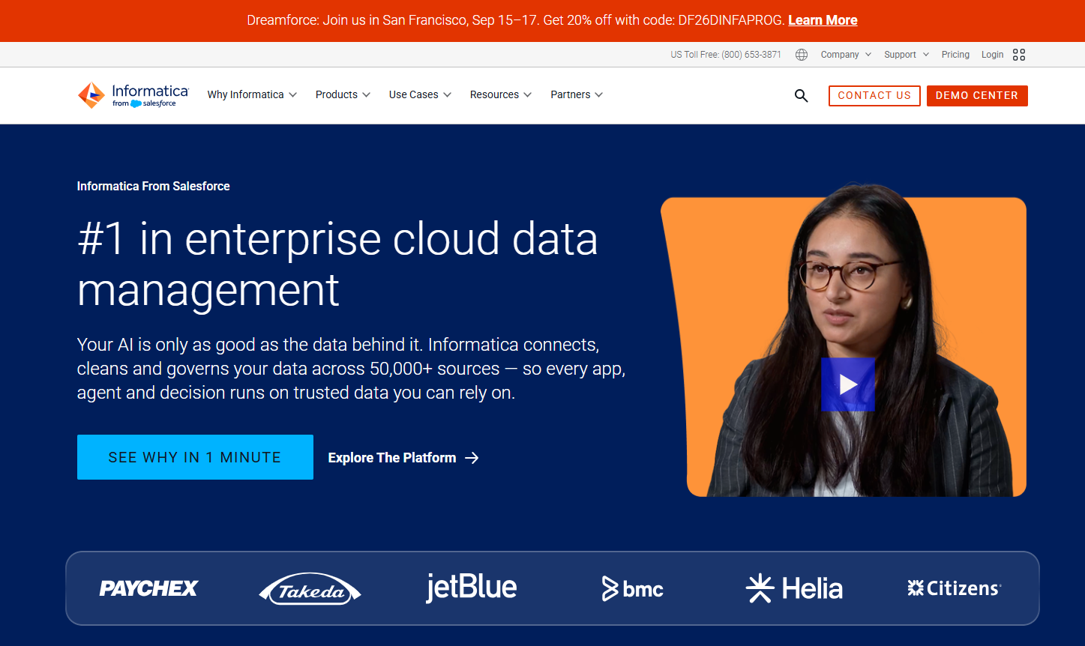Click the Takeda customer logo
Image resolution: width=1085 pixels, height=646 pixels.
tap(310, 589)
